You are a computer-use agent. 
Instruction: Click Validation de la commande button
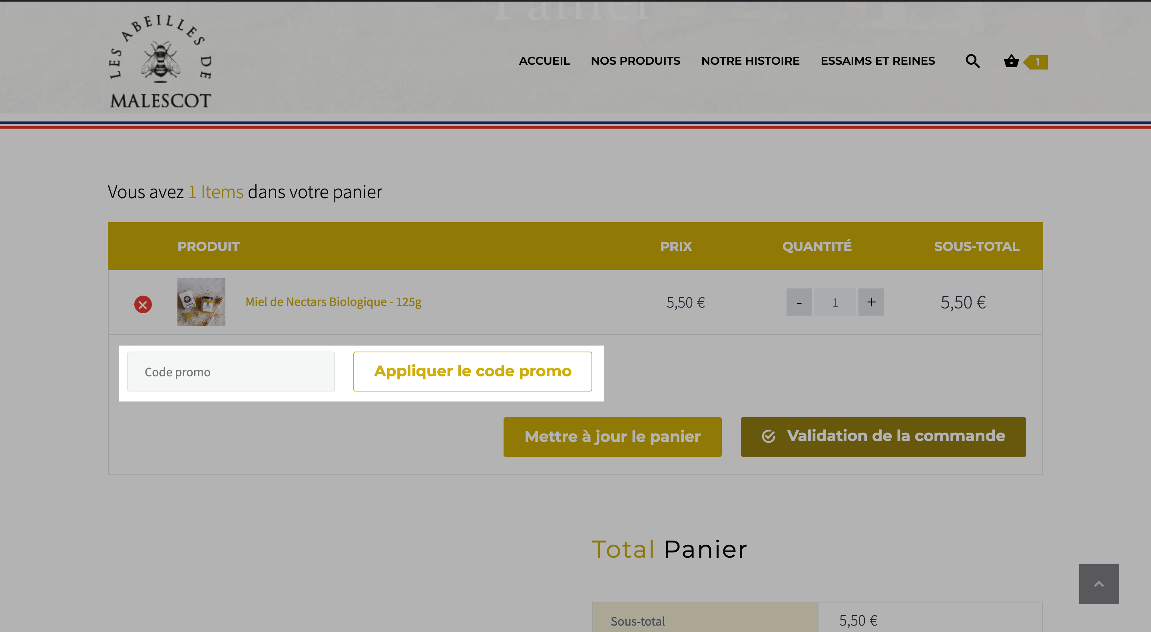[x=883, y=437]
